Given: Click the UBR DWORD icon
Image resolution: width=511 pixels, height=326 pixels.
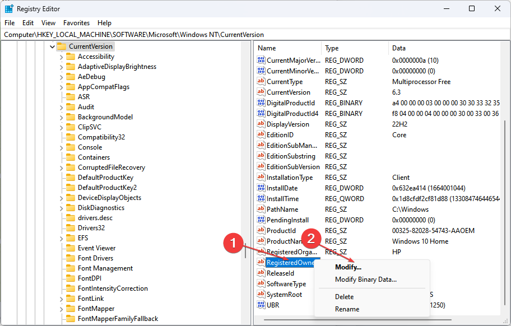Looking at the screenshot, I should tap(261, 305).
